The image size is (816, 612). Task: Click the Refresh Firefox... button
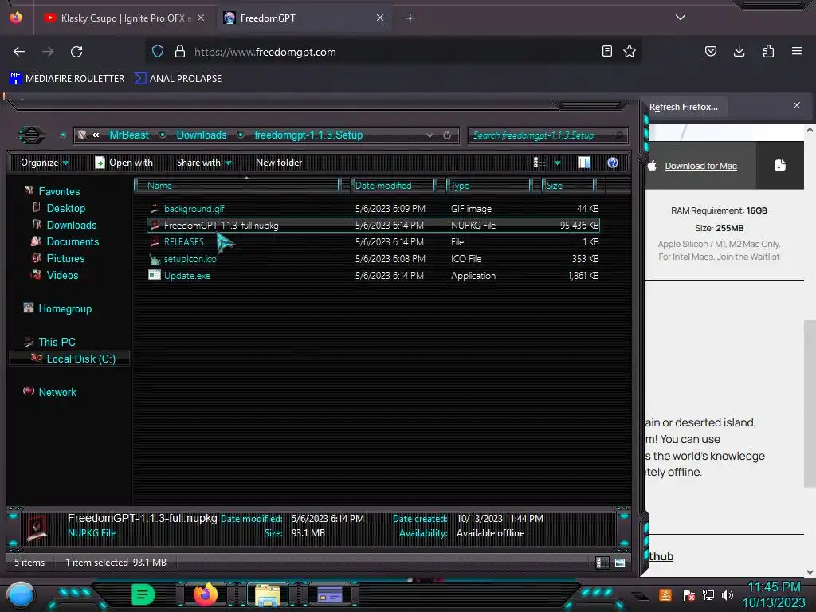[683, 107]
